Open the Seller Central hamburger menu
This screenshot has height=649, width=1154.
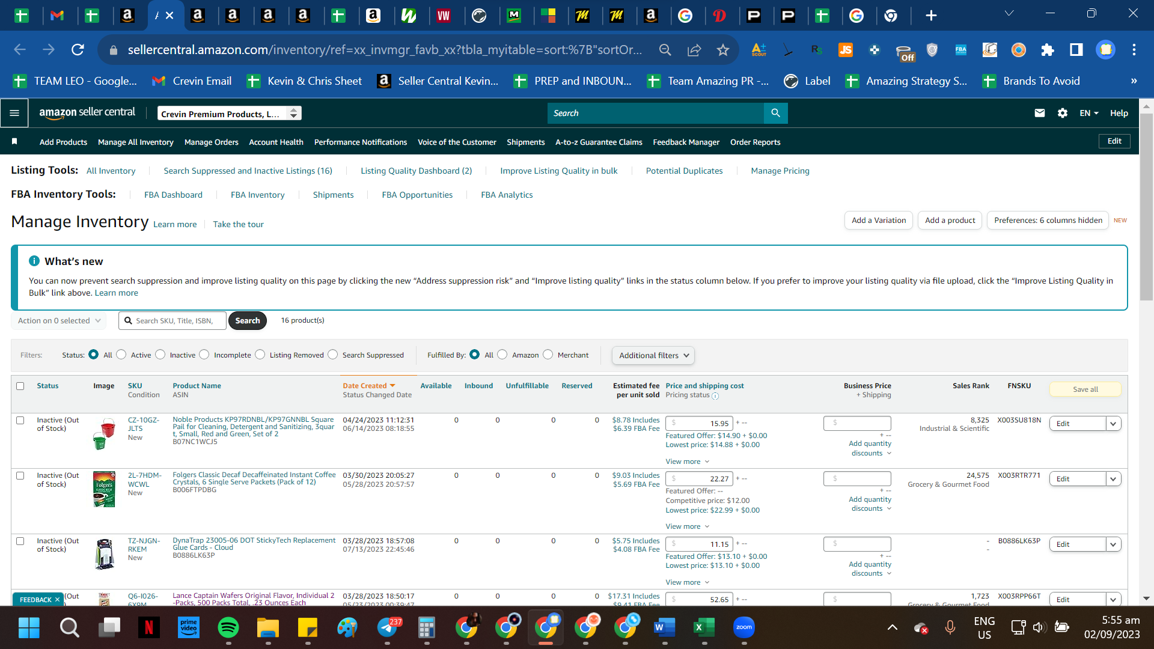click(x=14, y=113)
